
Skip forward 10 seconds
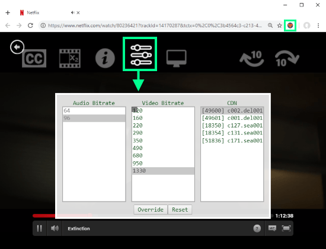pos(287,59)
